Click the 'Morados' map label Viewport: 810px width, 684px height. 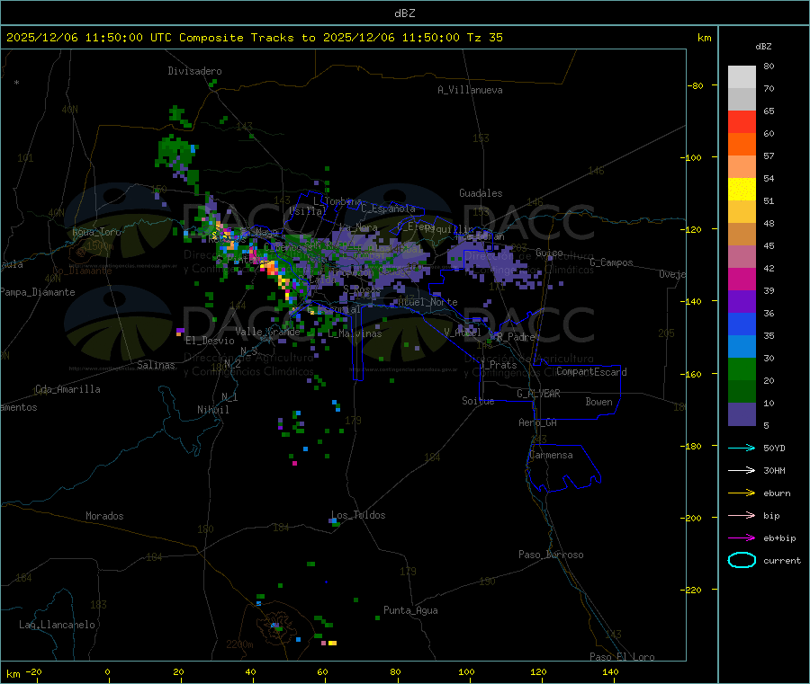point(104,516)
